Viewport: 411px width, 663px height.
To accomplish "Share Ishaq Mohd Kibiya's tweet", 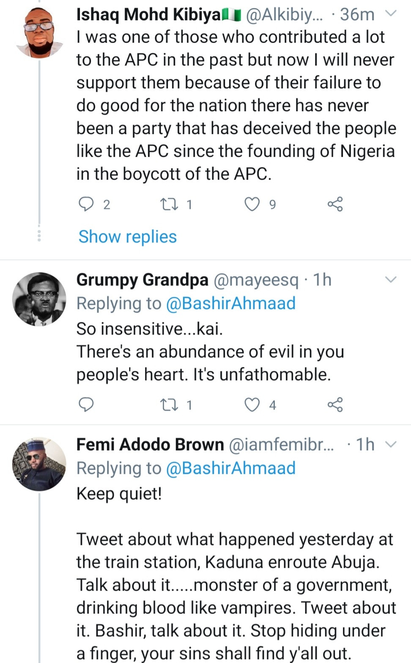I will 335,204.
